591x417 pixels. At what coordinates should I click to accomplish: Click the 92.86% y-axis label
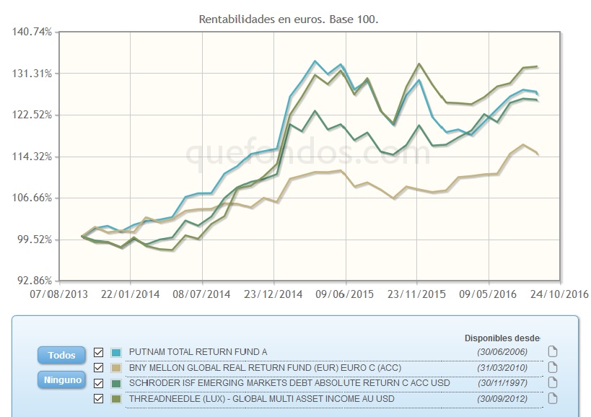(x=35, y=280)
